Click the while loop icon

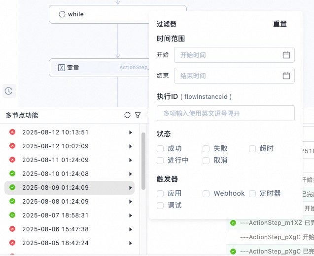pos(62,14)
